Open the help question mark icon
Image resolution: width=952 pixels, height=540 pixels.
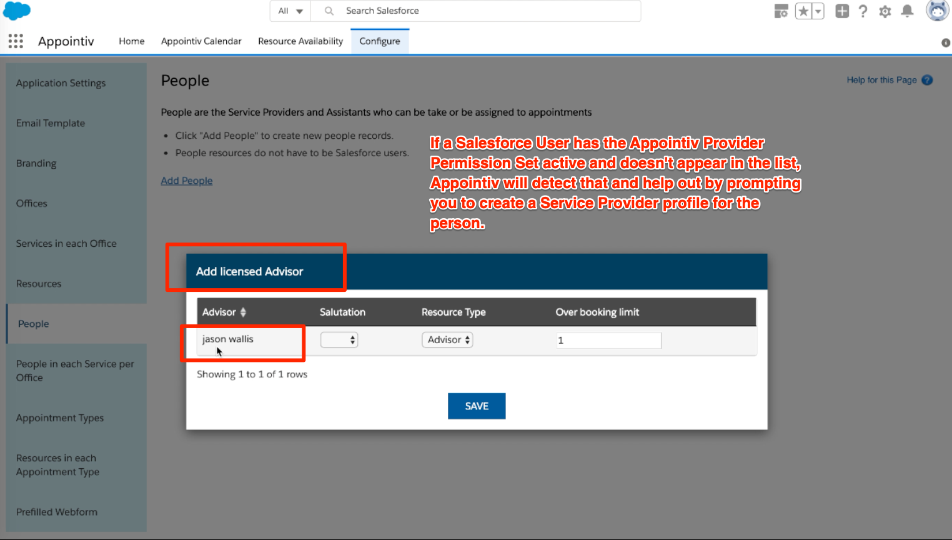[863, 11]
